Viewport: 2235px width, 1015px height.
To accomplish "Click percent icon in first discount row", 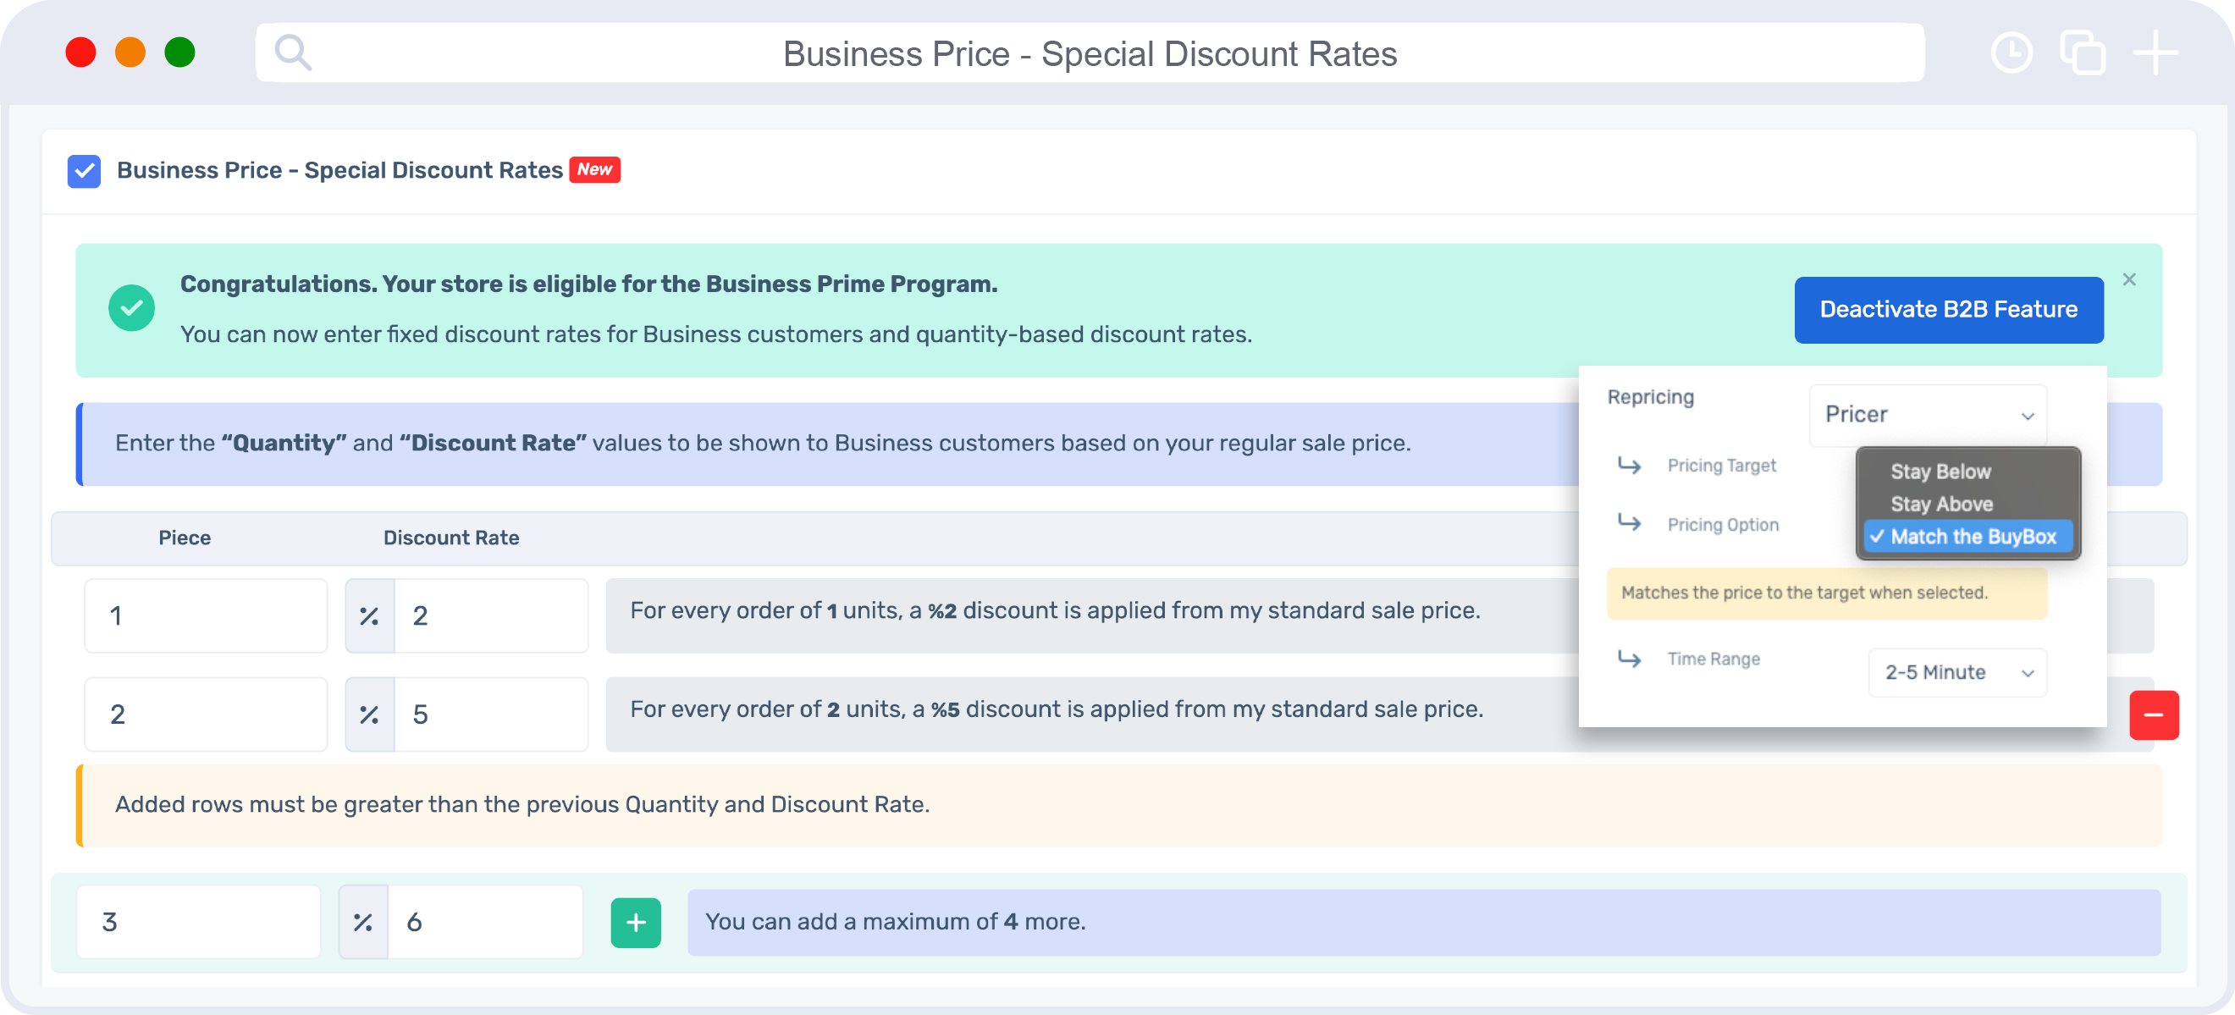I will 370,616.
